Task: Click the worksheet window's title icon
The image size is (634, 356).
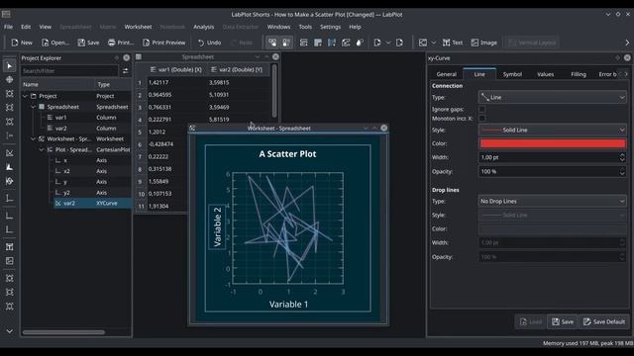Action: (x=192, y=128)
